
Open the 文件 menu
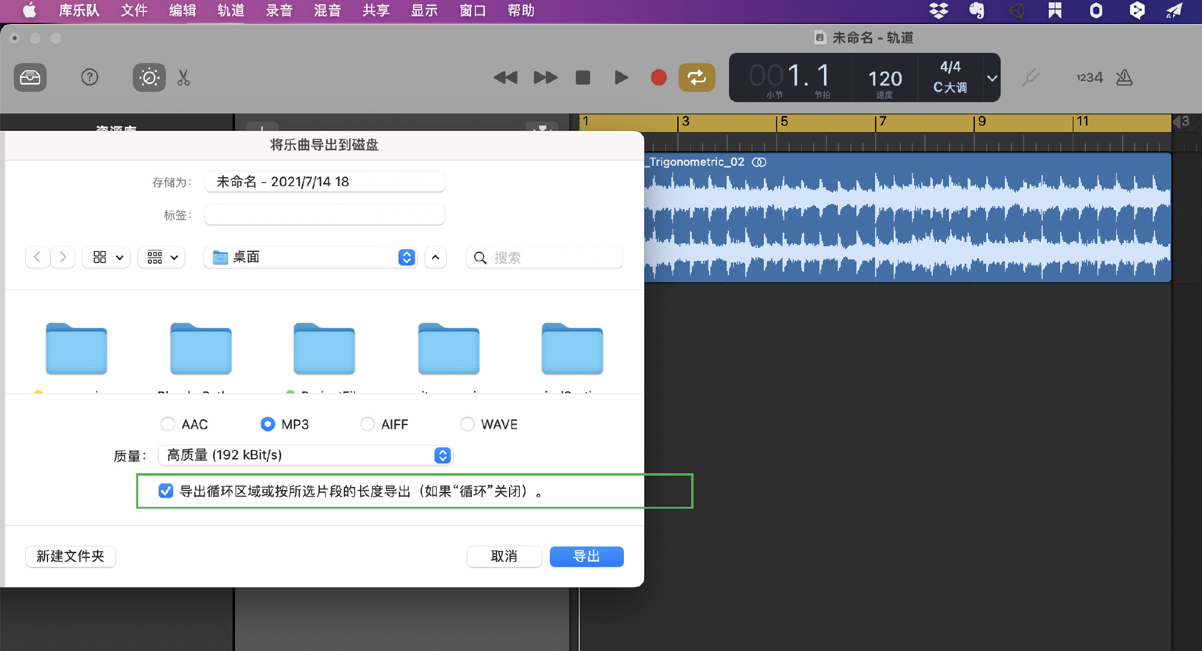(x=134, y=10)
